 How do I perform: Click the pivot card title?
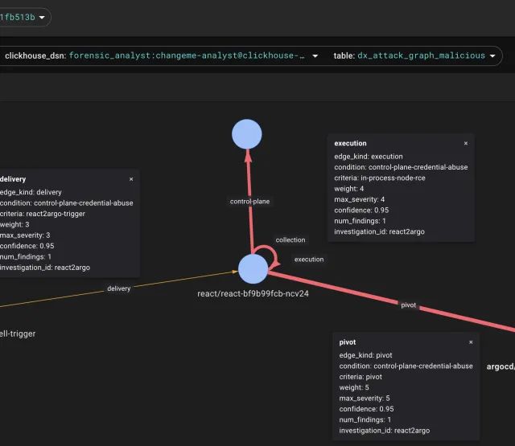coord(348,342)
